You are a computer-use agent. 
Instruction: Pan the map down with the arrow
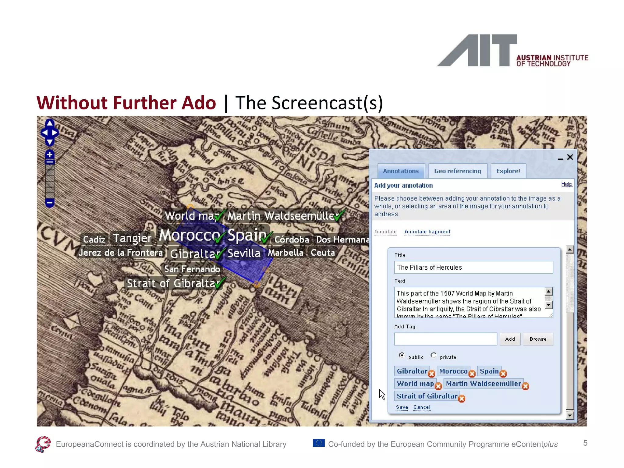50,142
